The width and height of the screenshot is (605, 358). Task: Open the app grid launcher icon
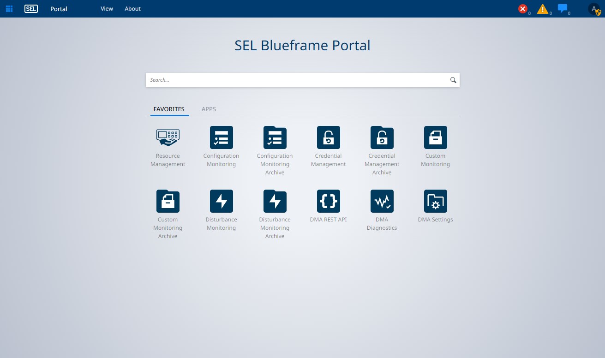point(9,9)
